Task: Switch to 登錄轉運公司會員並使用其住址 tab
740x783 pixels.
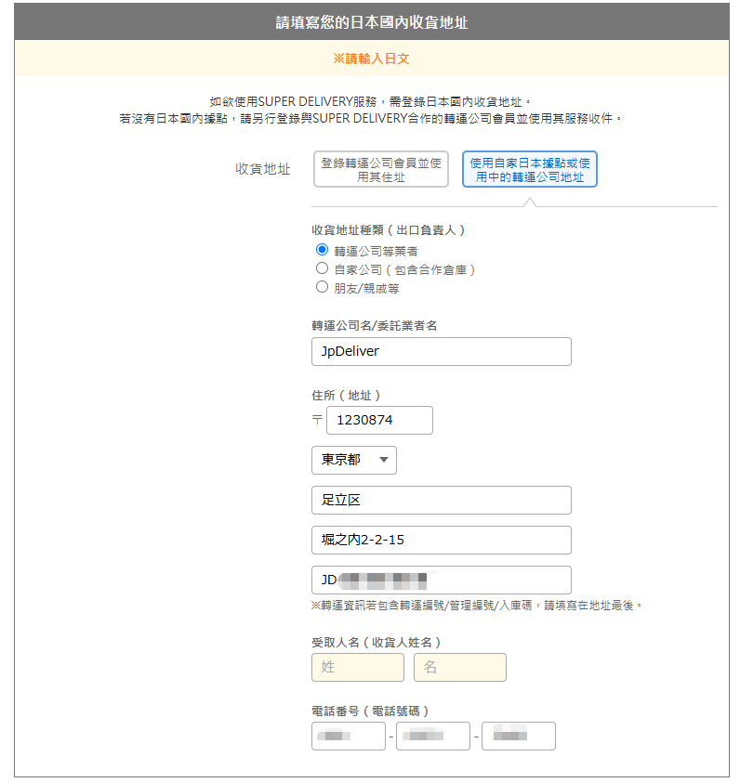Action: pos(381,169)
